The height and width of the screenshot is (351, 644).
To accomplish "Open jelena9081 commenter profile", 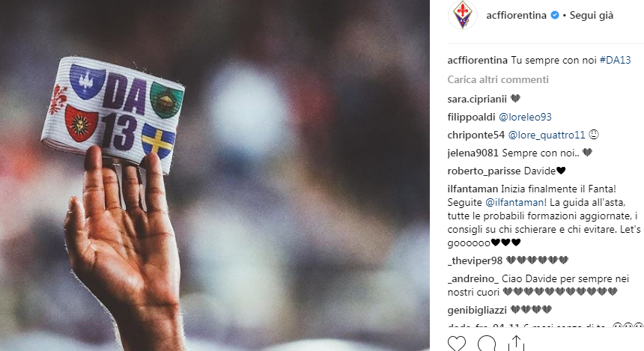I will click(x=473, y=153).
